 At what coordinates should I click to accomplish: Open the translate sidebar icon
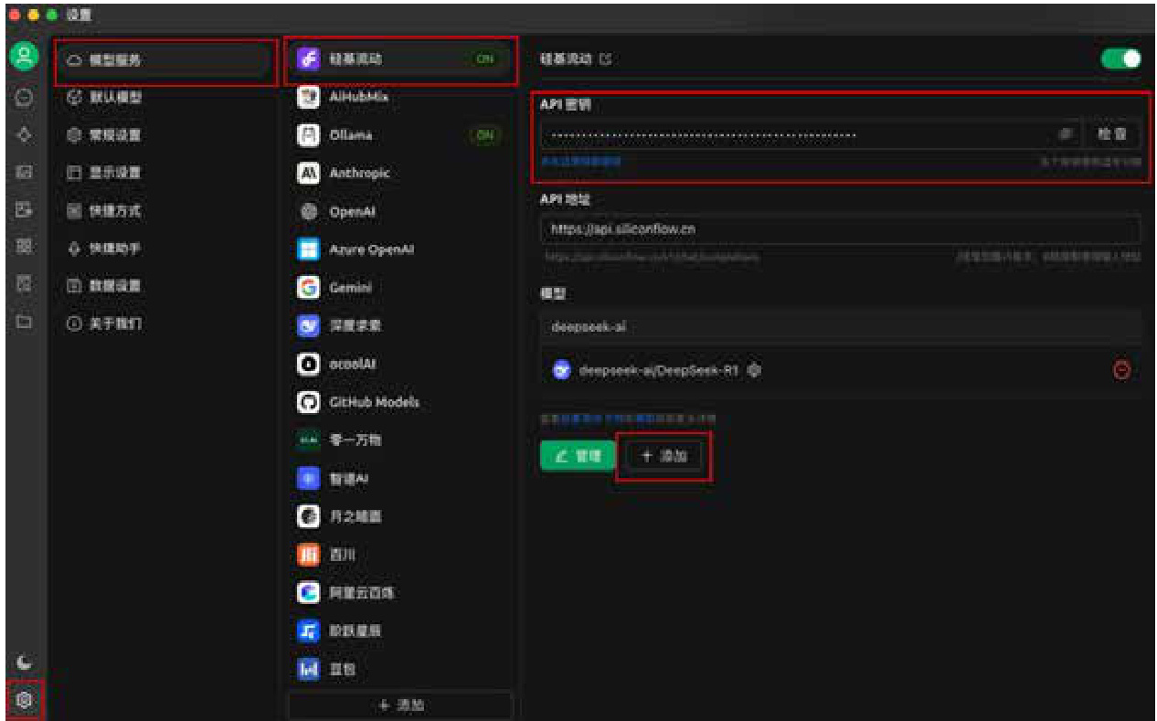(25, 209)
